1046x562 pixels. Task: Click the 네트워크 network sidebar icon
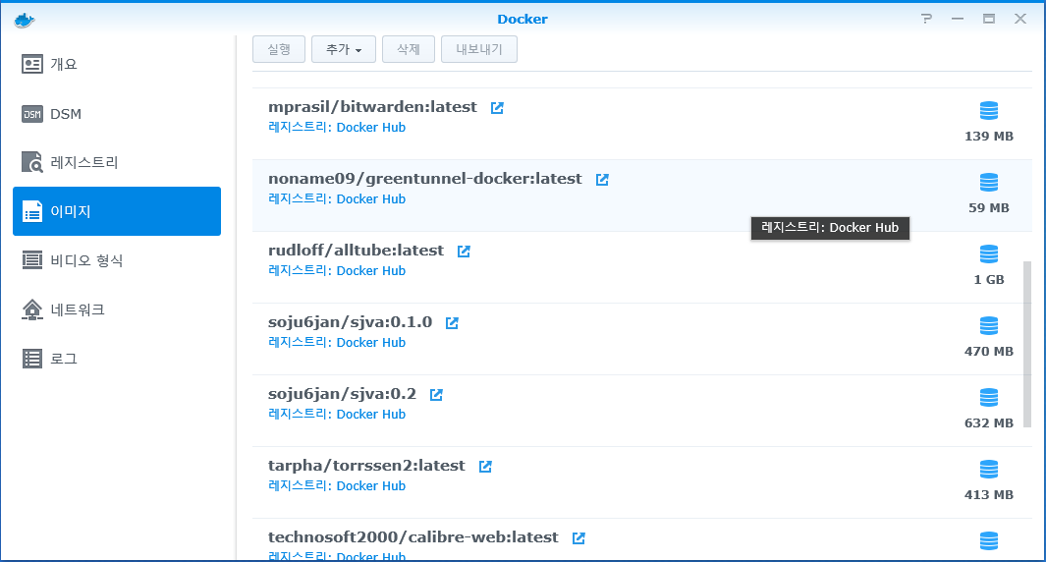click(x=32, y=309)
